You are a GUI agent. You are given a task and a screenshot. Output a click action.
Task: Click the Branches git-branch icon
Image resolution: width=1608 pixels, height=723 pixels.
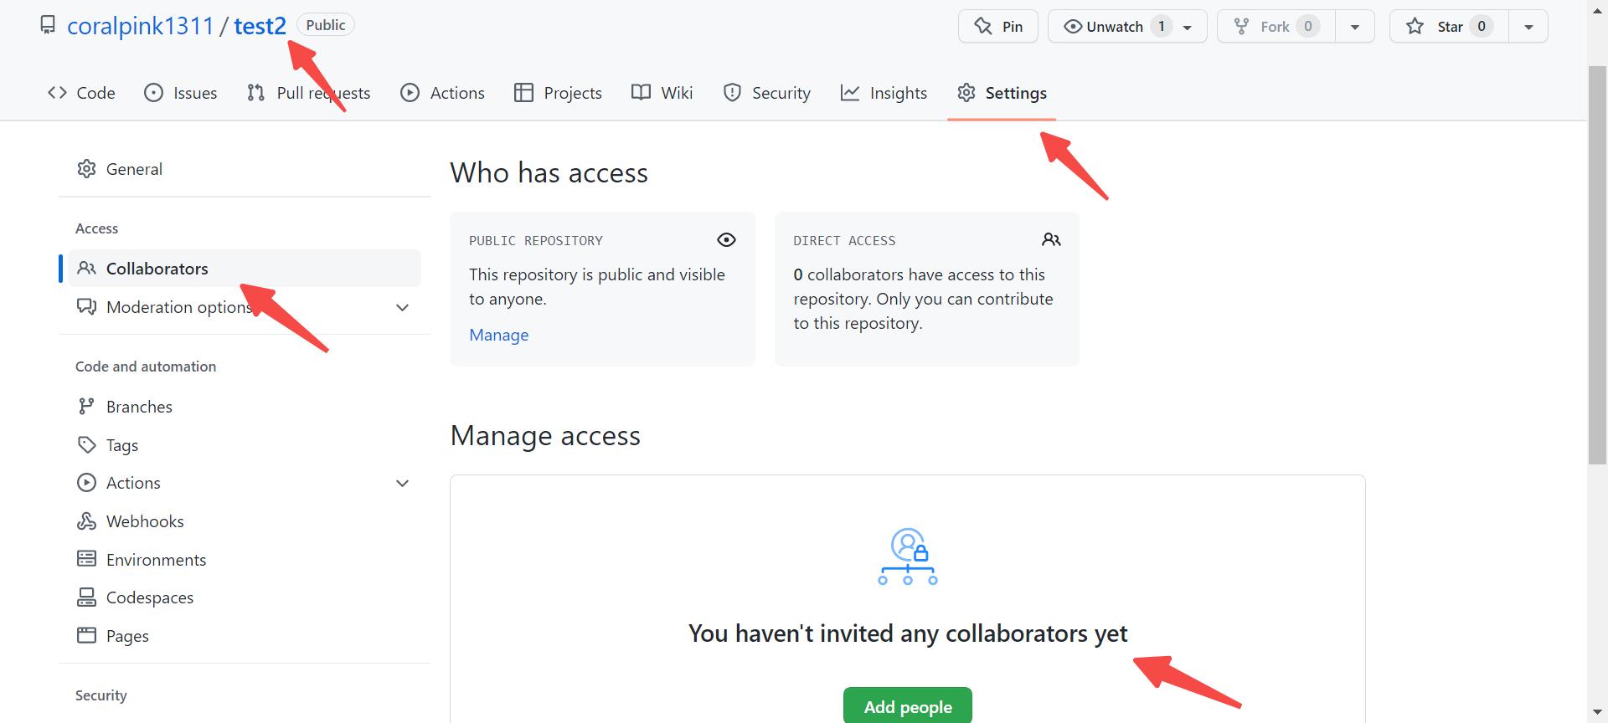[x=86, y=407]
